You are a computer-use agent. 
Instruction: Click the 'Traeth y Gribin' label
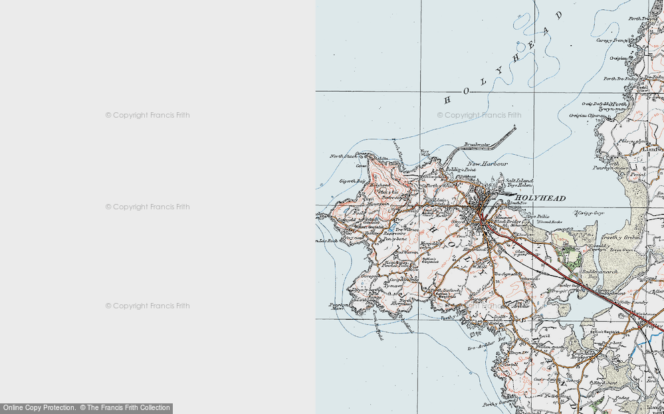point(622,238)
